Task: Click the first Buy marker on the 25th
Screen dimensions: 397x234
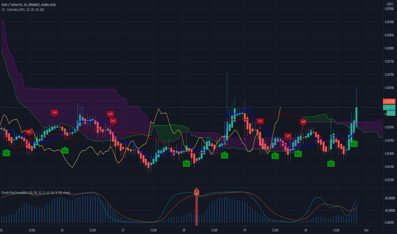Action: pos(6,153)
